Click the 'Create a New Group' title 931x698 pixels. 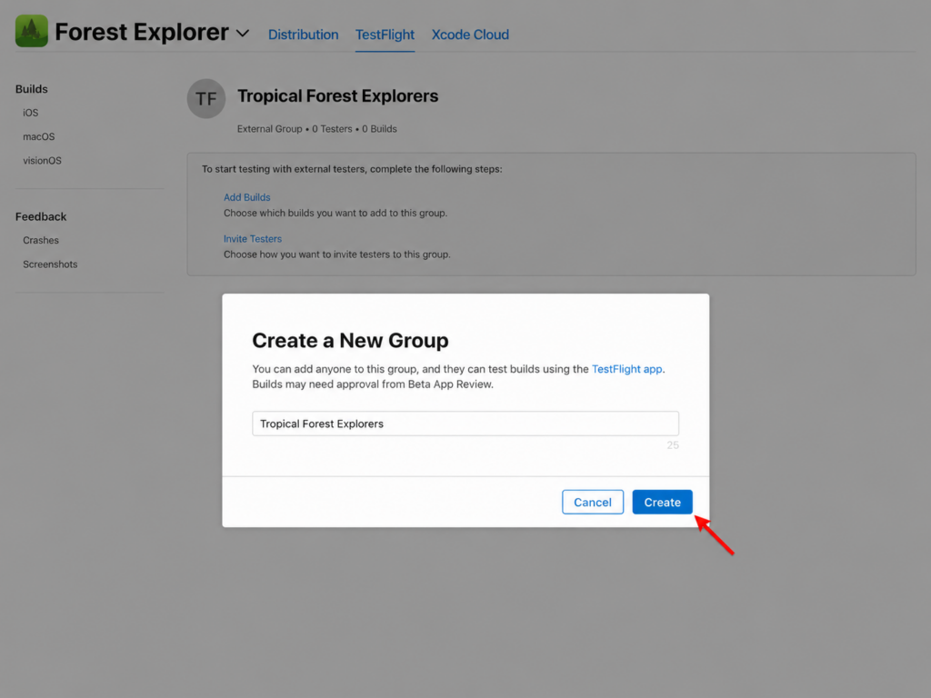[x=350, y=340]
